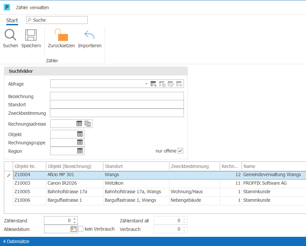Screen dimensions: 306x246
Task: Sort by the Objekt (Bezeichnung) column header
Action: (x=75, y=166)
